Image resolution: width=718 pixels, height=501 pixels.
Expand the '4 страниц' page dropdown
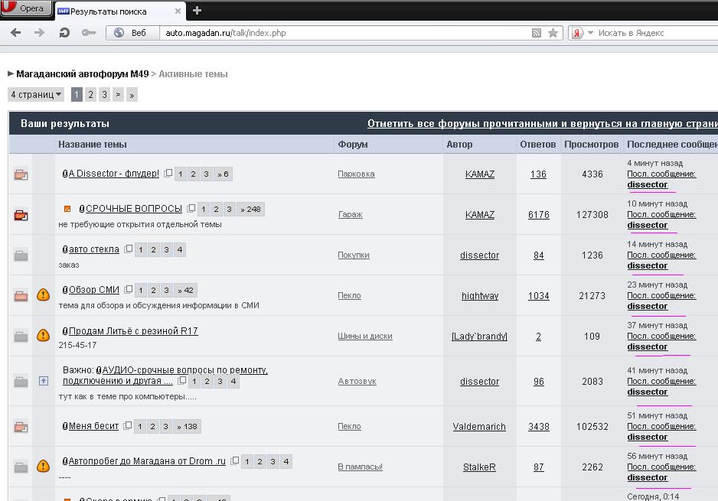[36, 95]
